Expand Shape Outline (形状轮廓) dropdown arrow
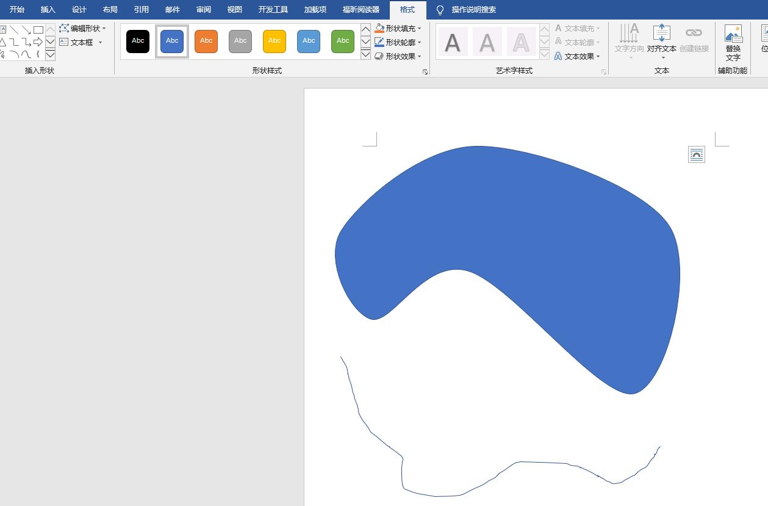The width and height of the screenshot is (768, 506). click(x=420, y=43)
